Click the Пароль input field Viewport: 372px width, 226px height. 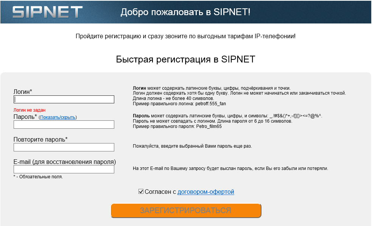click(64, 125)
